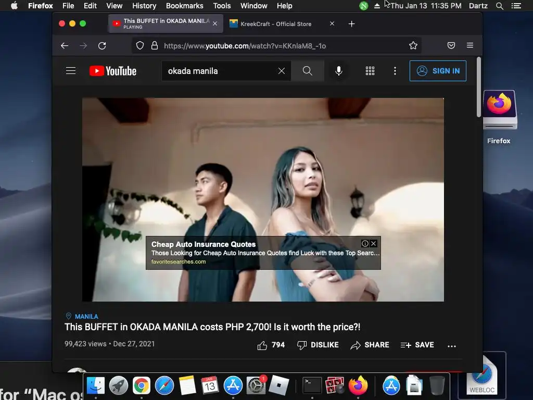The image size is (533, 400).
Task: Open a new tab with the plus button
Action: (x=352, y=24)
